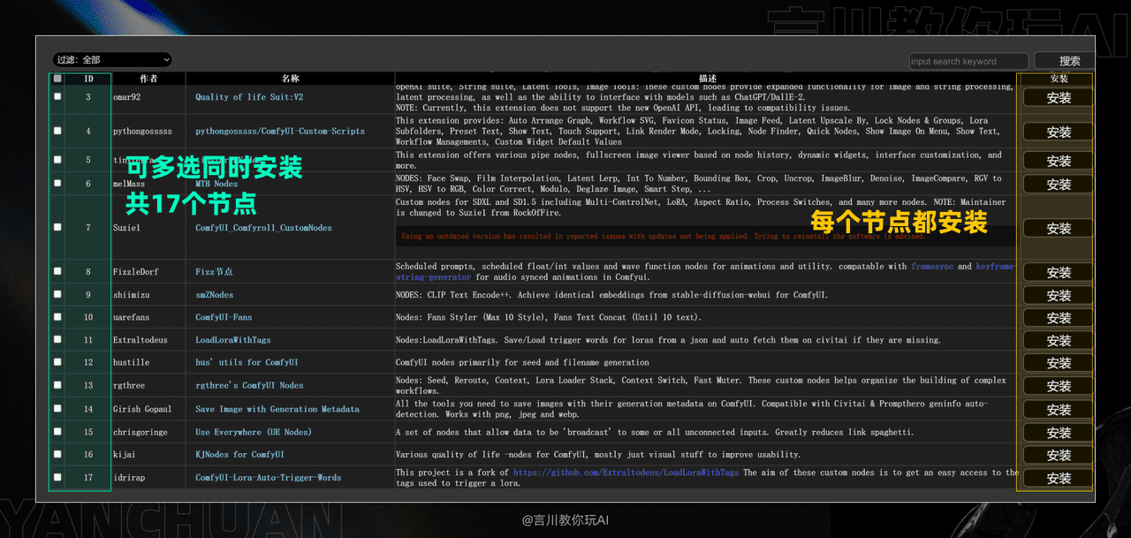
Task: Click the search keyword input field
Action: click(x=968, y=61)
